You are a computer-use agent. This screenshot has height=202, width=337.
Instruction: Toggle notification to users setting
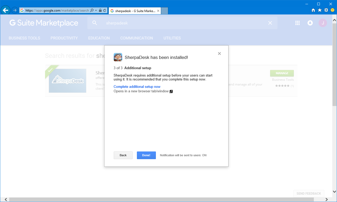(183, 155)
